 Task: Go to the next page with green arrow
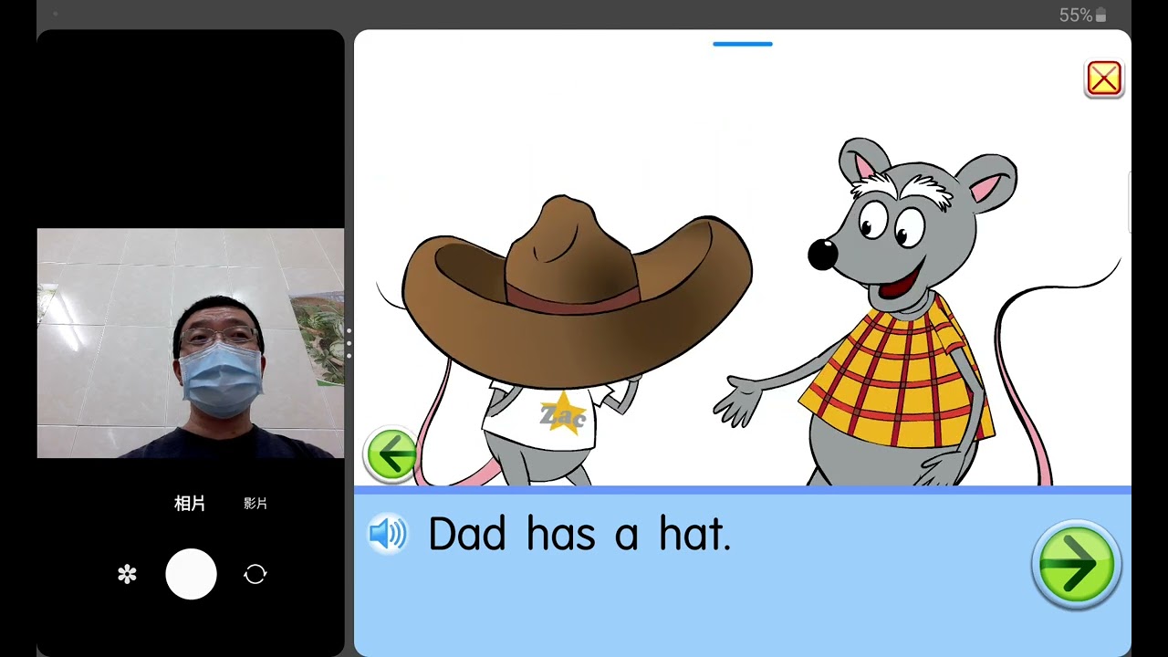pos(1077,564)
